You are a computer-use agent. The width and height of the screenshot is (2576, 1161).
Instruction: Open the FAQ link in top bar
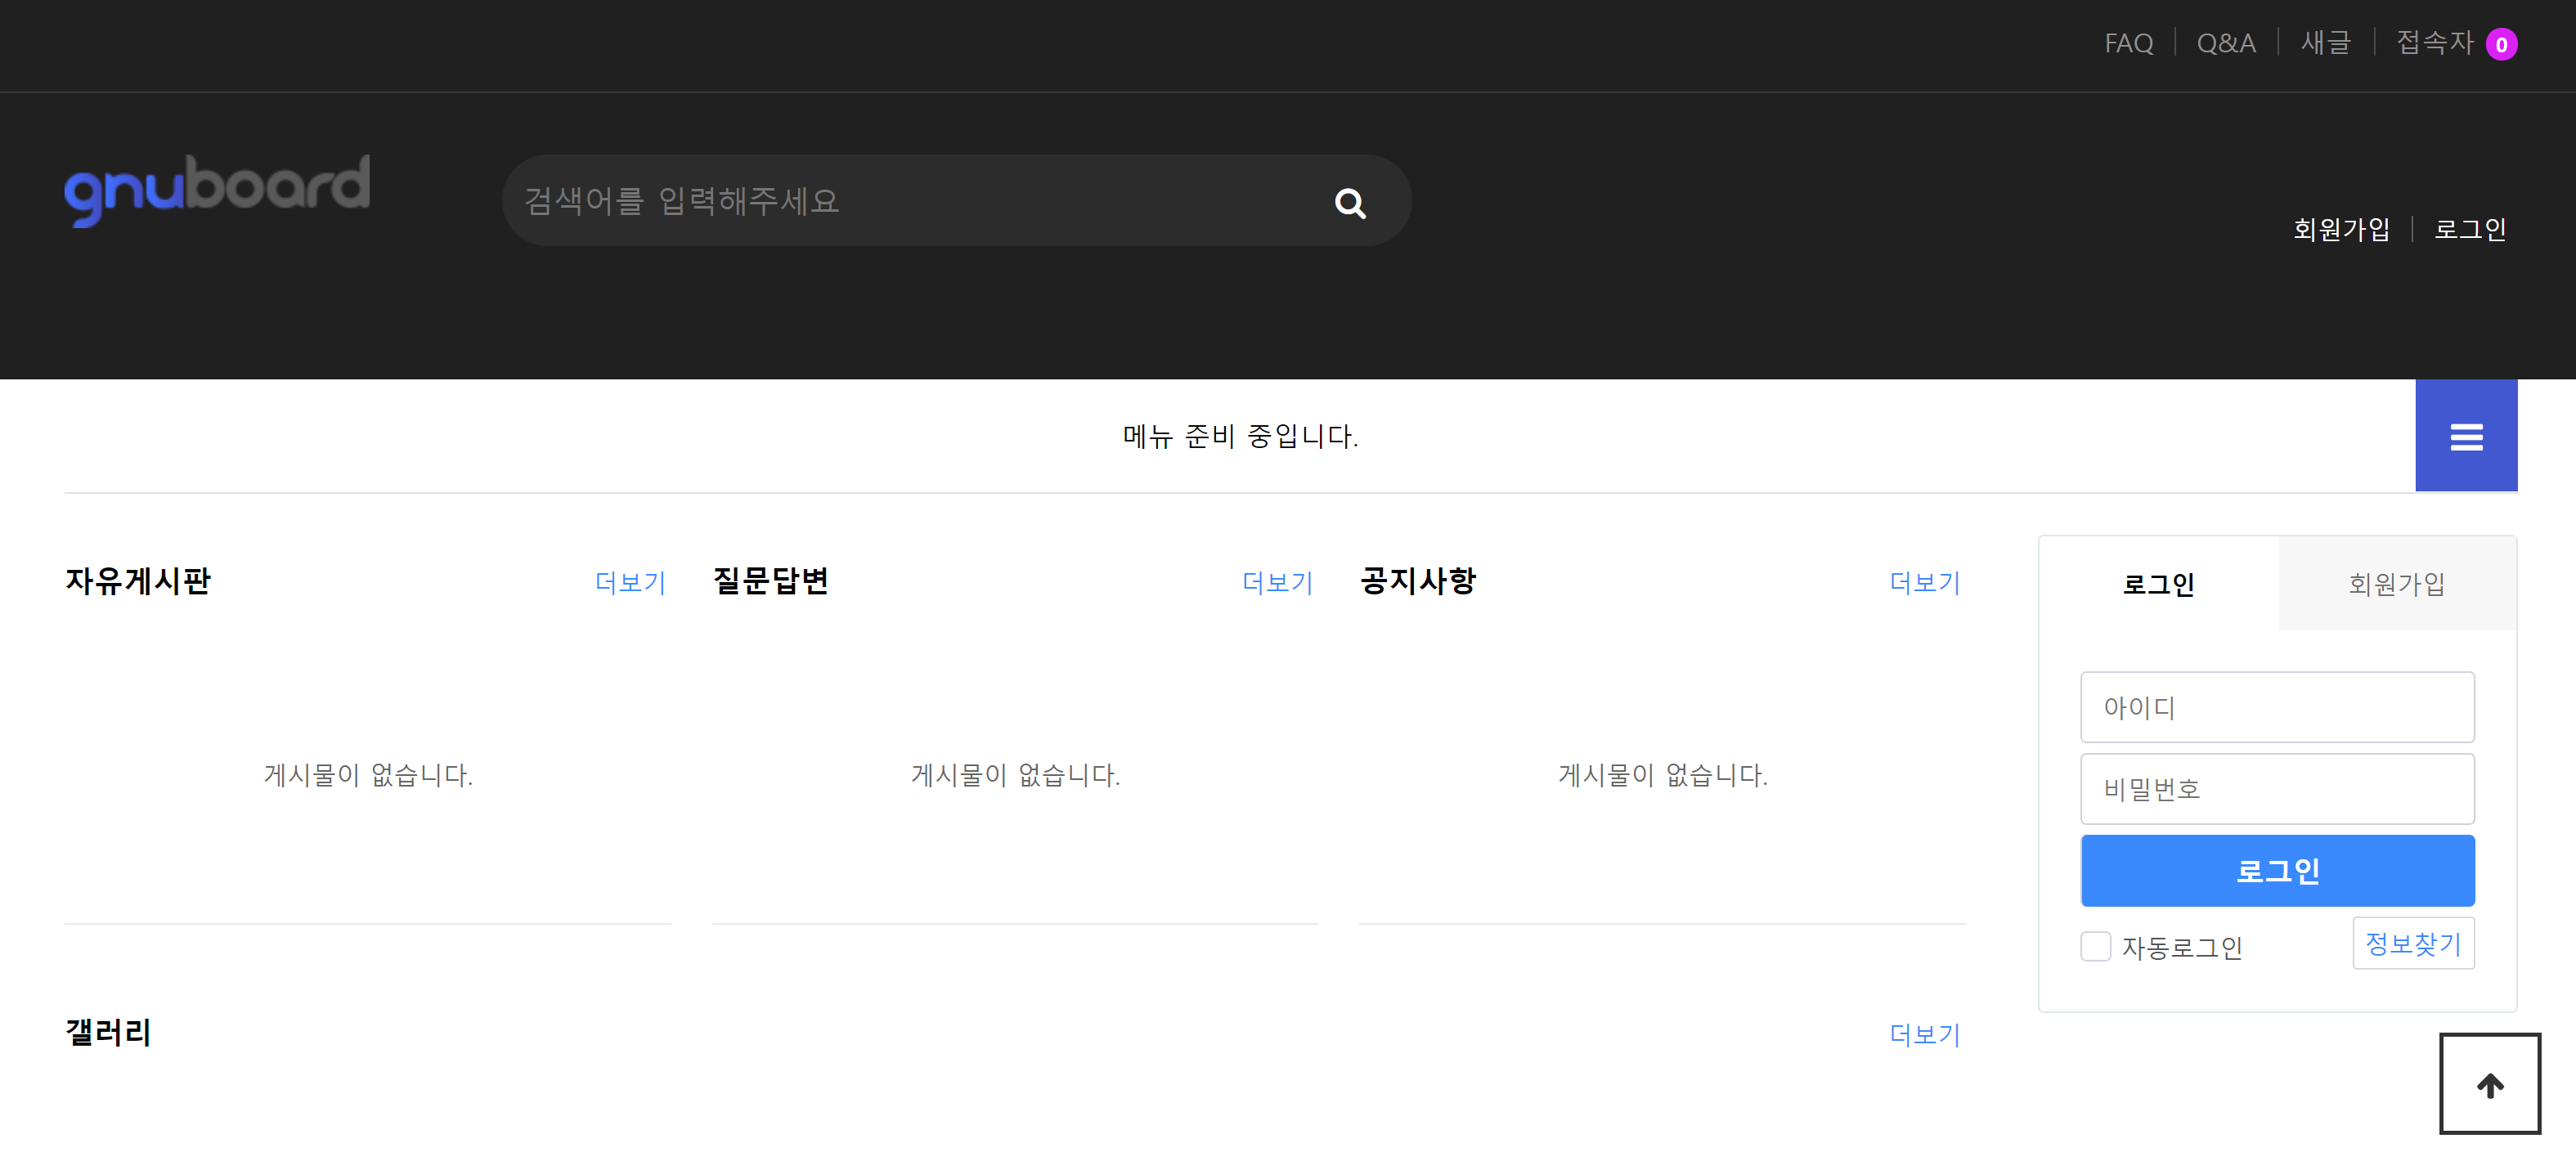[2127, 43]
